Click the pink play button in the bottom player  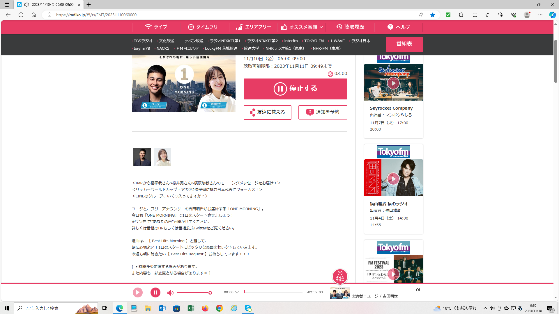tap(138, 292)
